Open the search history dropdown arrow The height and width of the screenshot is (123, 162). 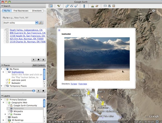click(36, 23)
